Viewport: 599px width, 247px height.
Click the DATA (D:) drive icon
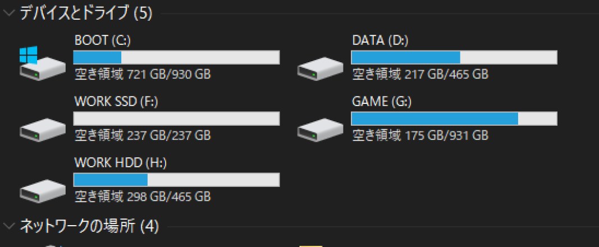320,68
